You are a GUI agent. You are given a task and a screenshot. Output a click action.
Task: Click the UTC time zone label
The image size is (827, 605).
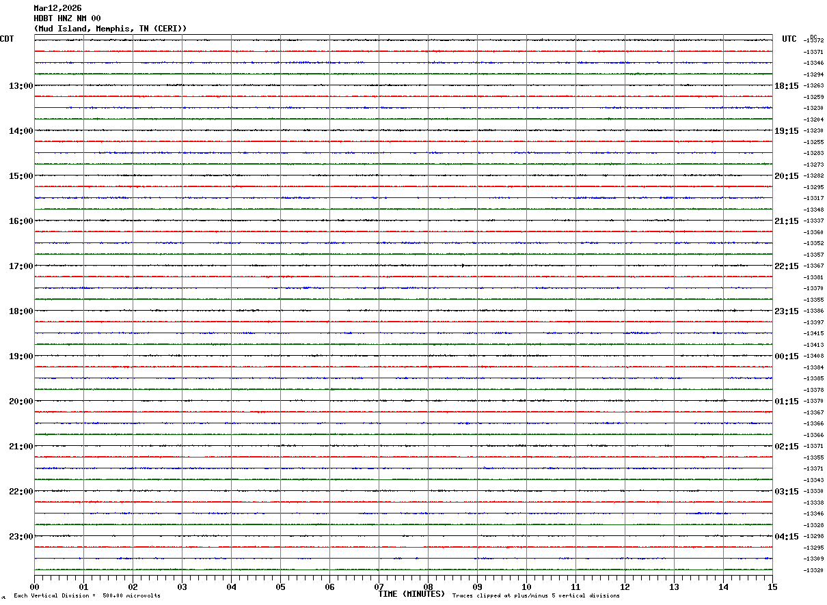tap(789, 39)
